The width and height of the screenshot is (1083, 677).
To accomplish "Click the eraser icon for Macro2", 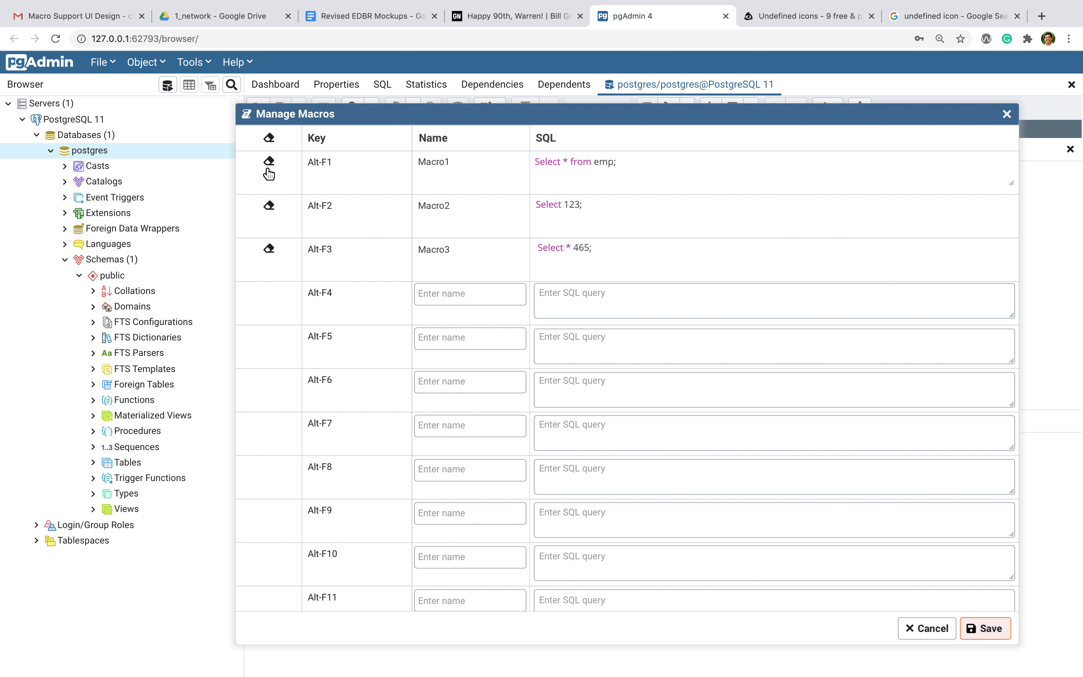I will coord(268,206).
